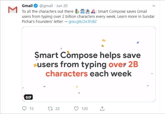Click the tweet body text
Viewport: 165px width, 114px height.
pyautogui.click(x=88, y=17)
